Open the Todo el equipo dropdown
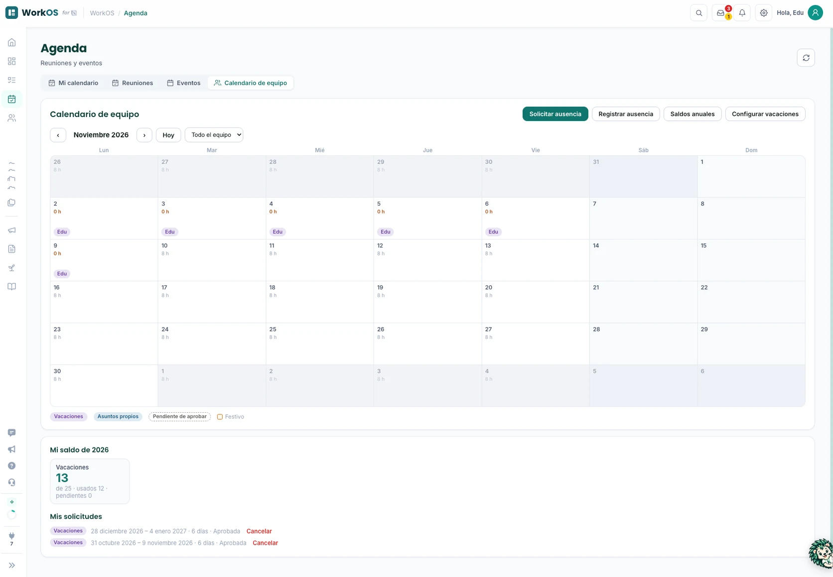 click(x=214, y=135)
